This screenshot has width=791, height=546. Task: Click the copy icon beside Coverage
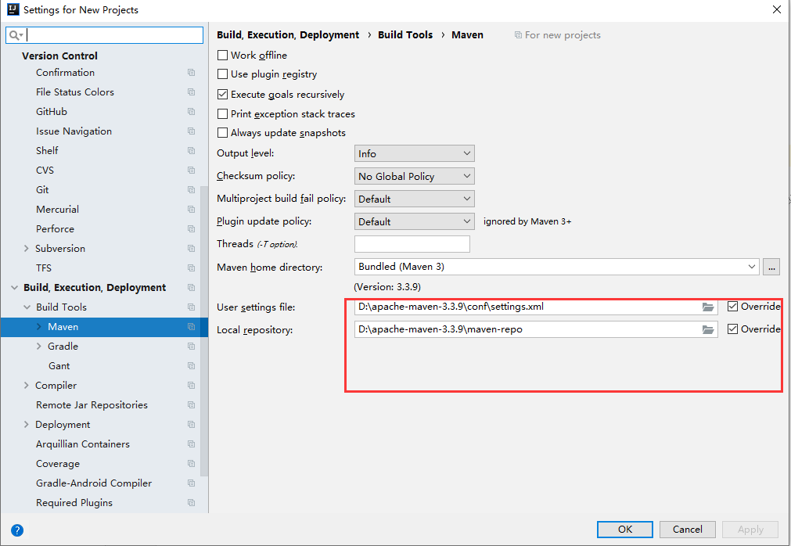coord(191,463)
